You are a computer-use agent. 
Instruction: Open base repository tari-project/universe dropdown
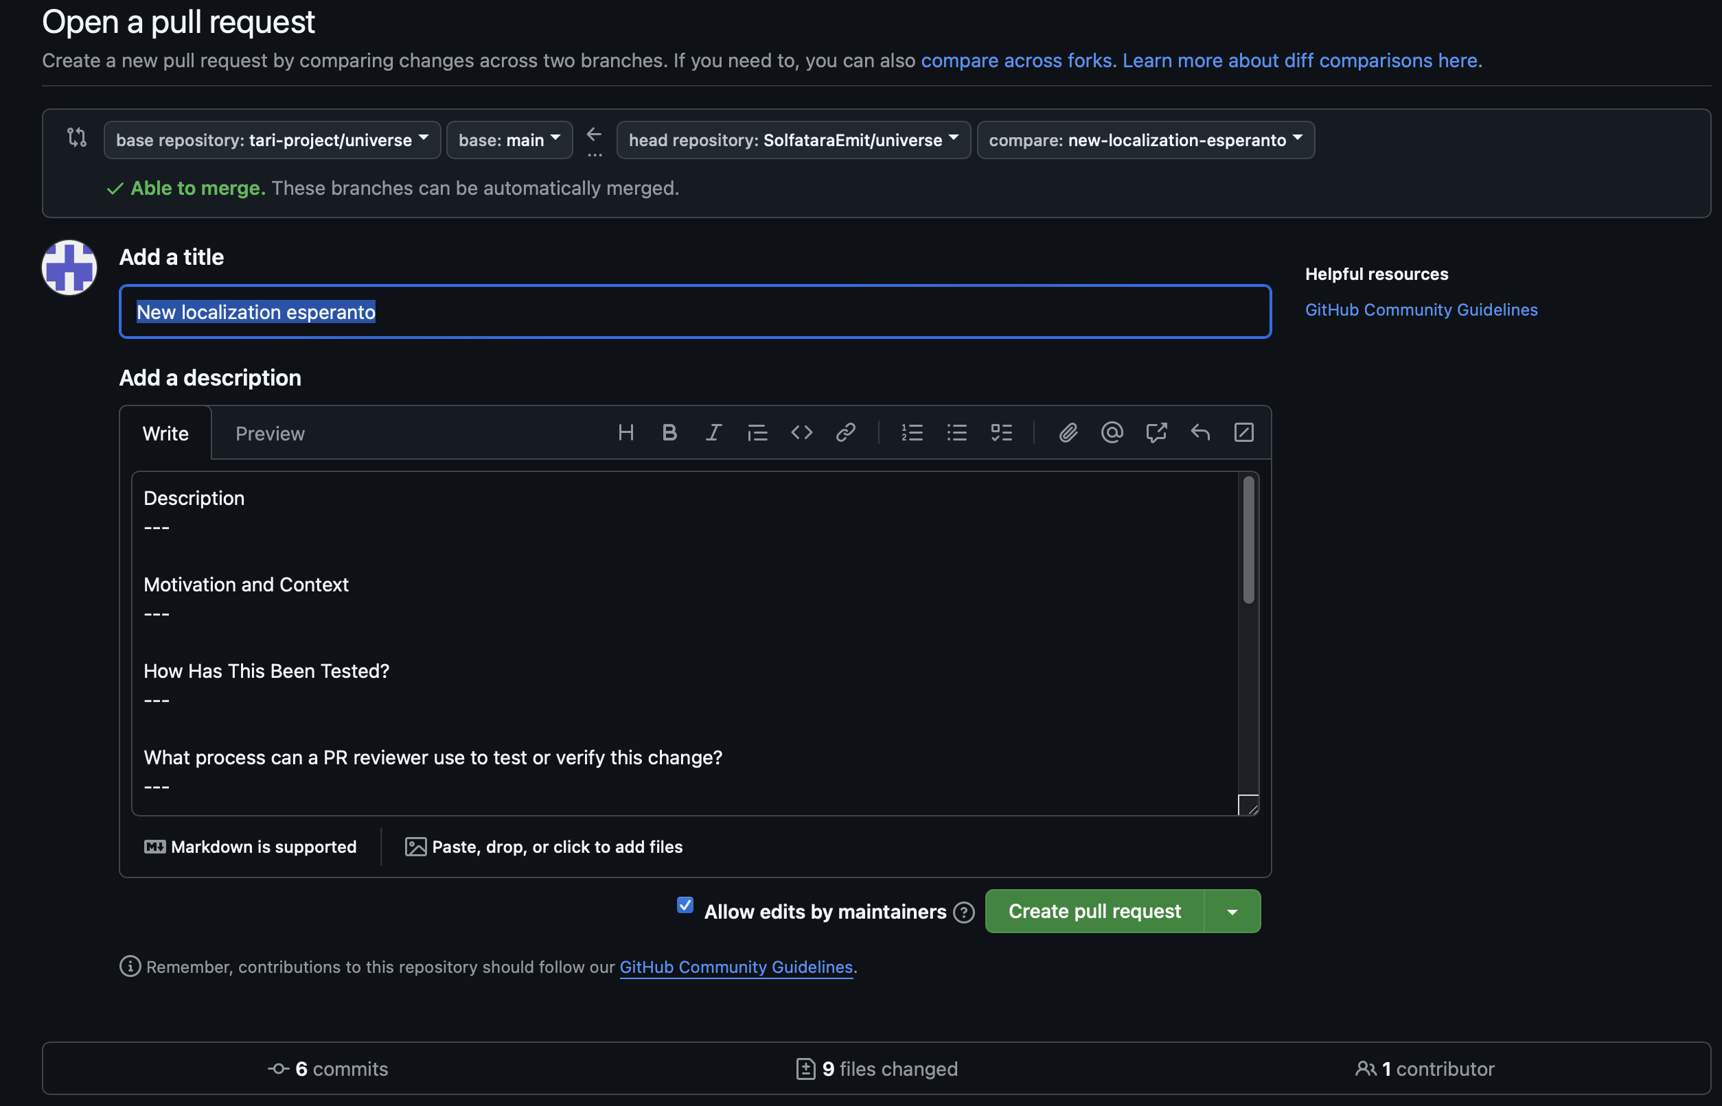pyautogui.click(x=272, y=140)
